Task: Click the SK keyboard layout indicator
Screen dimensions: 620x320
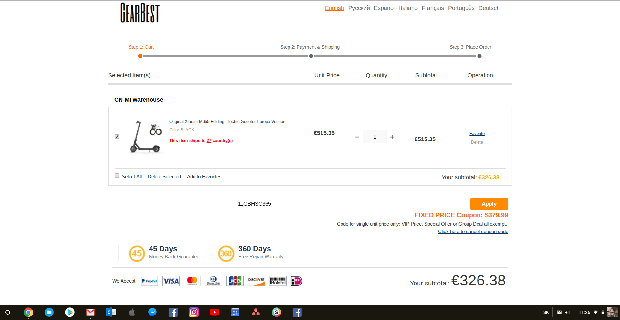Action: [546, 312]
